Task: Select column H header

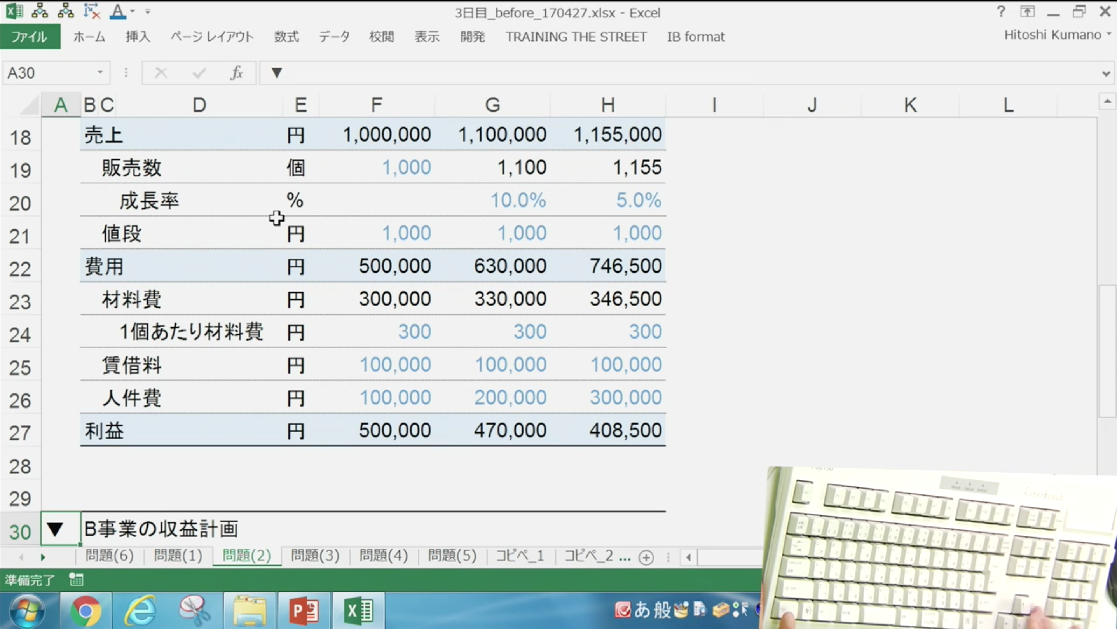Action: click(607, 105)
